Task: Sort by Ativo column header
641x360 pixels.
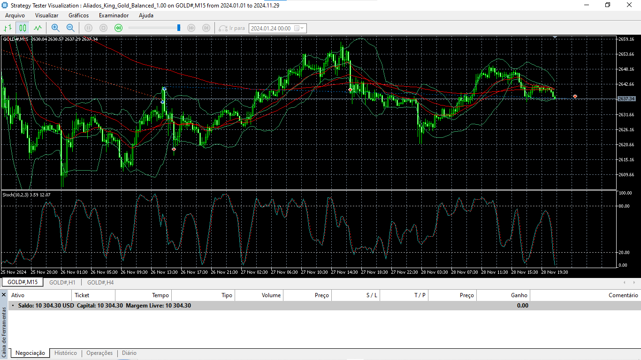Action: [40, 295]
